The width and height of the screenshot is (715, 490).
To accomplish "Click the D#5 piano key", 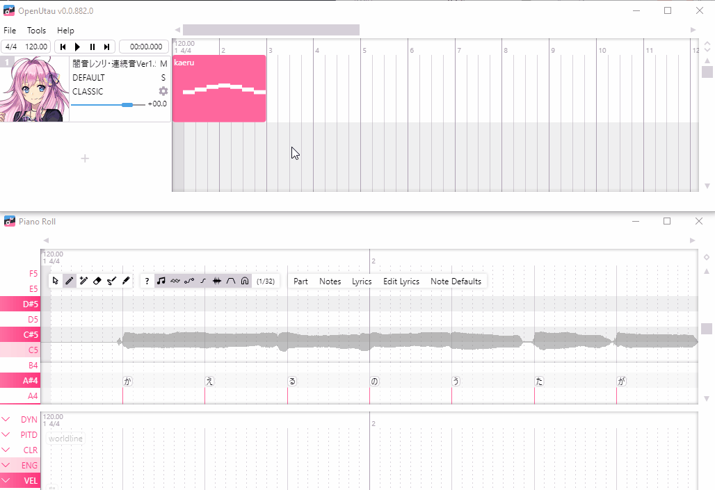I will pyautogui.click(x=20, y=304).
